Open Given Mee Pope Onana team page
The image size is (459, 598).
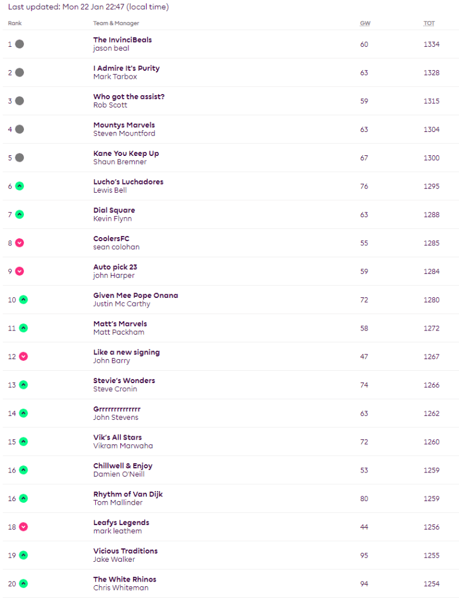135,295
